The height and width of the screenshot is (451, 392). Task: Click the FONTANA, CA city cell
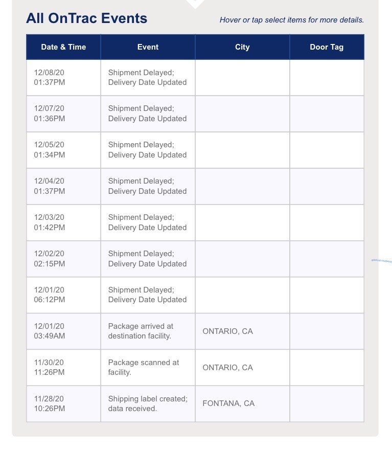(228, 404)
